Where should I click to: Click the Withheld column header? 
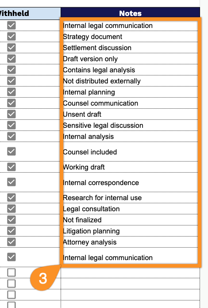[x=30, y=13]
